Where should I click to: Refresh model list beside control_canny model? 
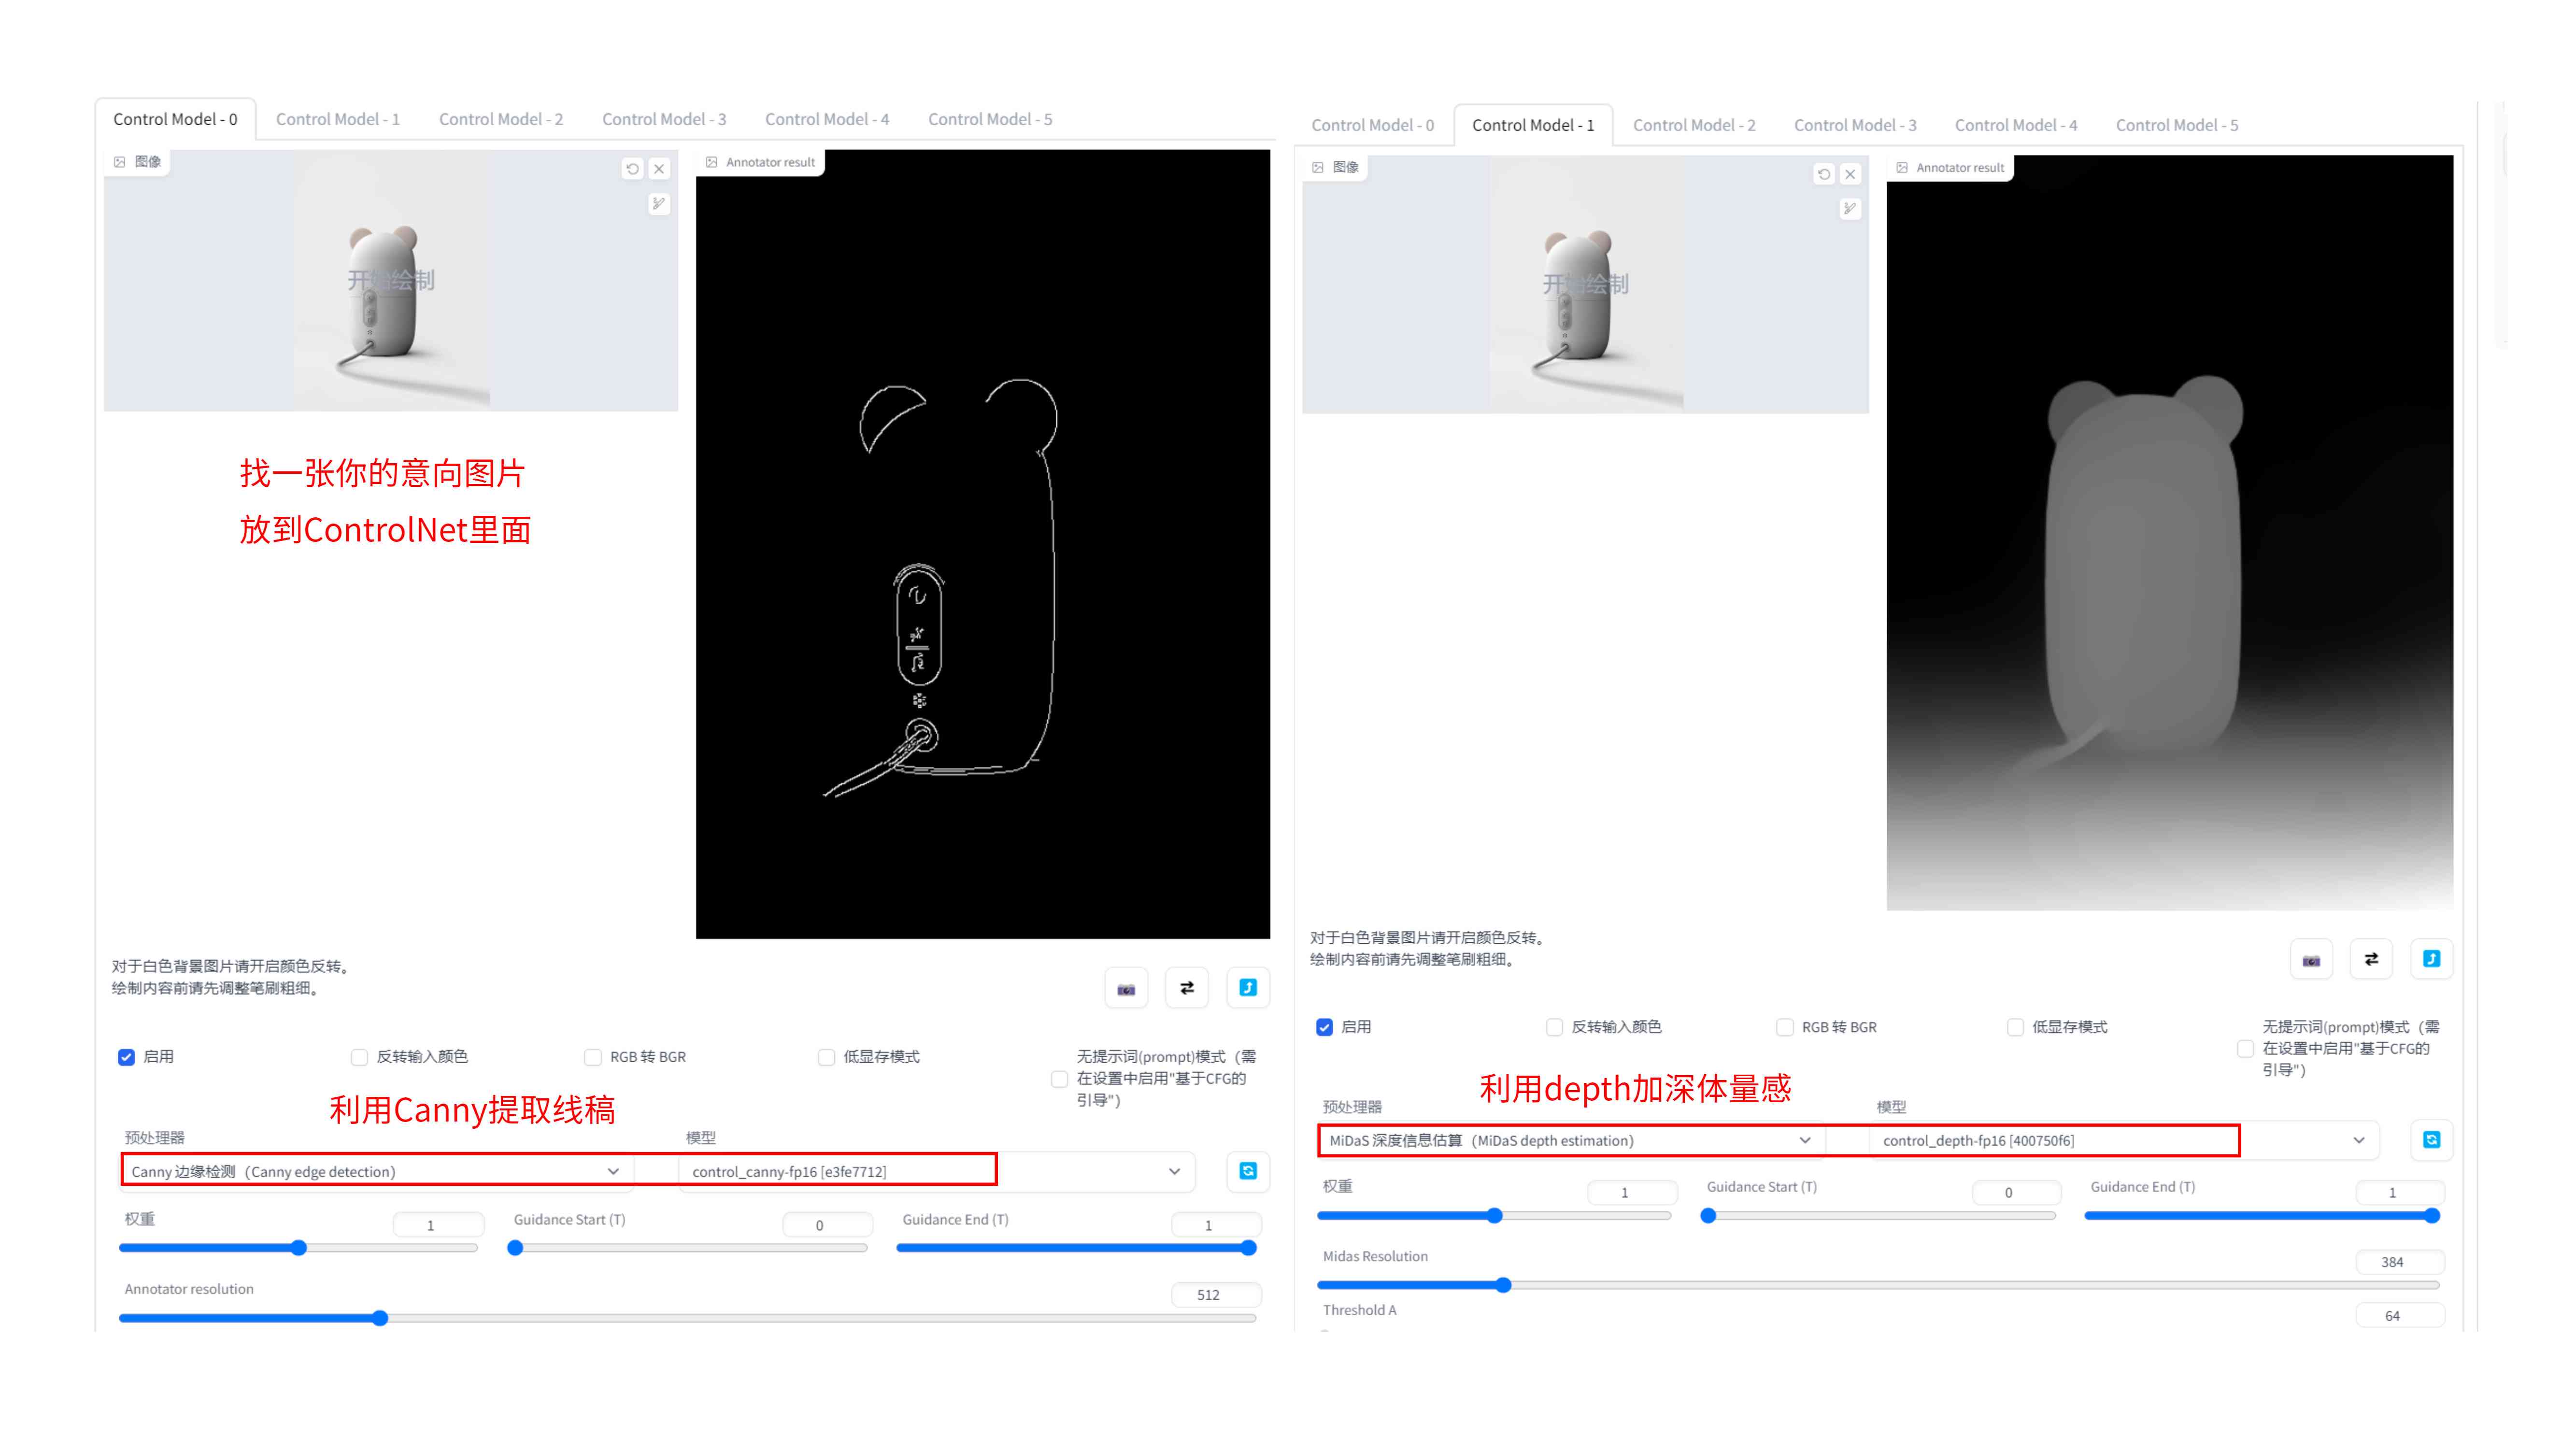coord(1248,1171)
